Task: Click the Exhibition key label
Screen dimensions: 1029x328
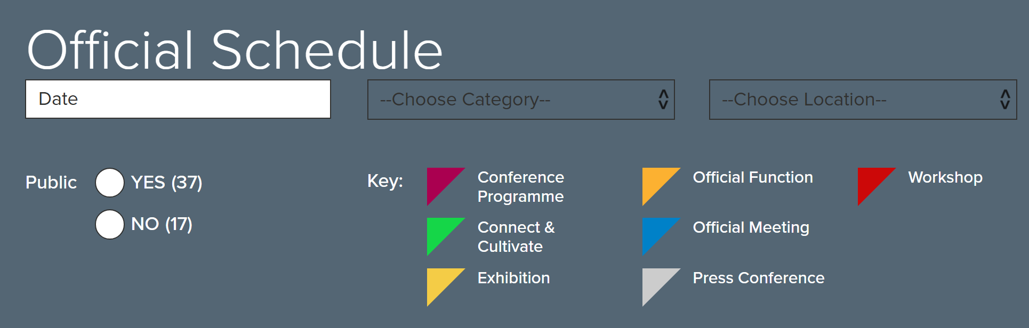Action: point(513,278)
